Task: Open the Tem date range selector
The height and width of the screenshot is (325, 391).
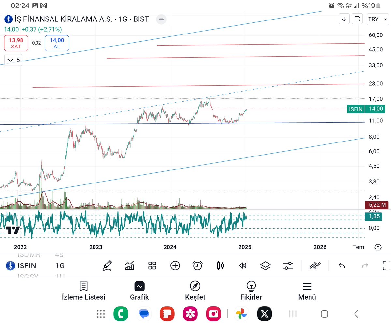Action: point(358,247)
